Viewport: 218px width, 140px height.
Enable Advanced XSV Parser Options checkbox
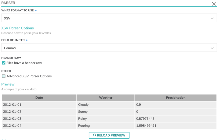tap(4, 76)
